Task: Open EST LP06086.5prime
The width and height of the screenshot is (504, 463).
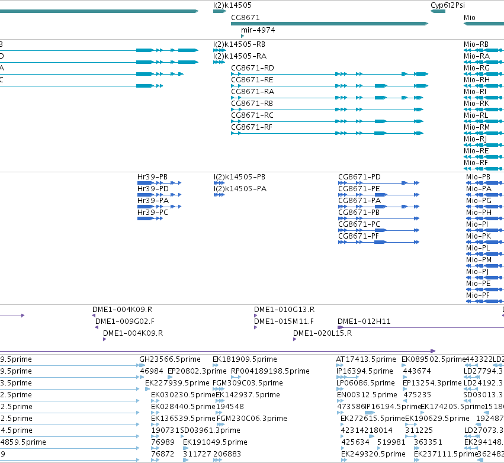Action: (365, 383)
